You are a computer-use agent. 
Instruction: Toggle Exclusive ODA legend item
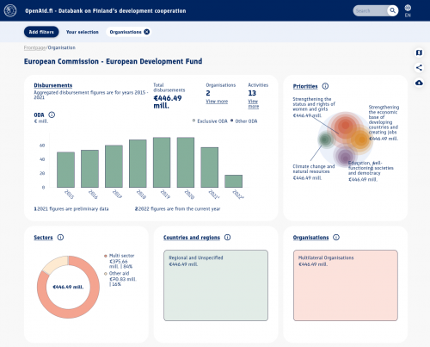click(x=210, y=121)
